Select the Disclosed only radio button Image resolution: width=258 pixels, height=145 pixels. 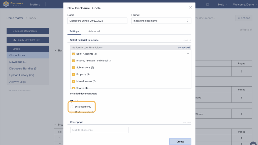pyautogui.click(x=72, y=107)
